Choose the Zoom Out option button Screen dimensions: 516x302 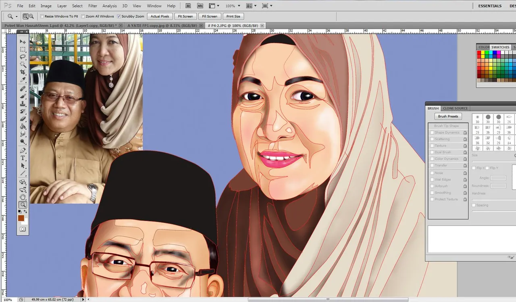pyautogui.click(x=31, y=16)
